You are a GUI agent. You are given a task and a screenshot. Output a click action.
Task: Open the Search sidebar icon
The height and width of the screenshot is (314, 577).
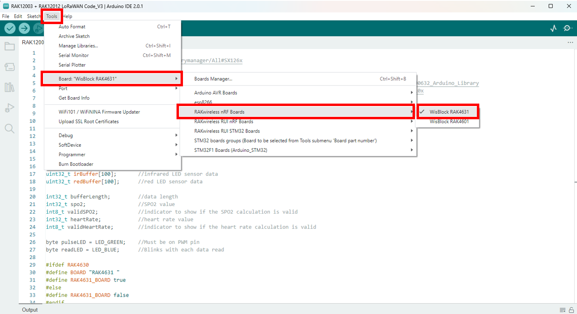pyautogui.click(x=9, y=128)
